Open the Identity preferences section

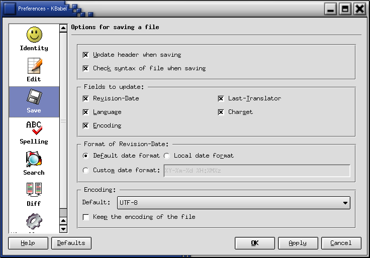click(x=34, y=40)
